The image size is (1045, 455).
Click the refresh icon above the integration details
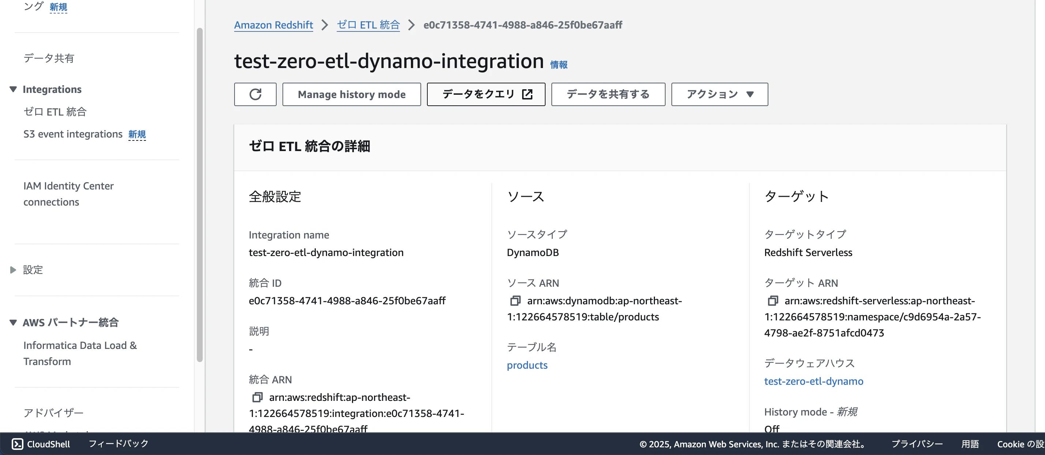[x=255, y=94]
